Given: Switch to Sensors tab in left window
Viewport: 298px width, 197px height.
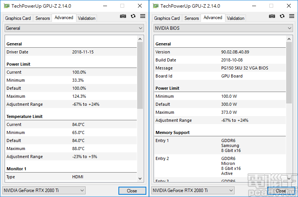Looking at the screenshot, I should click(x=42, y=18).
